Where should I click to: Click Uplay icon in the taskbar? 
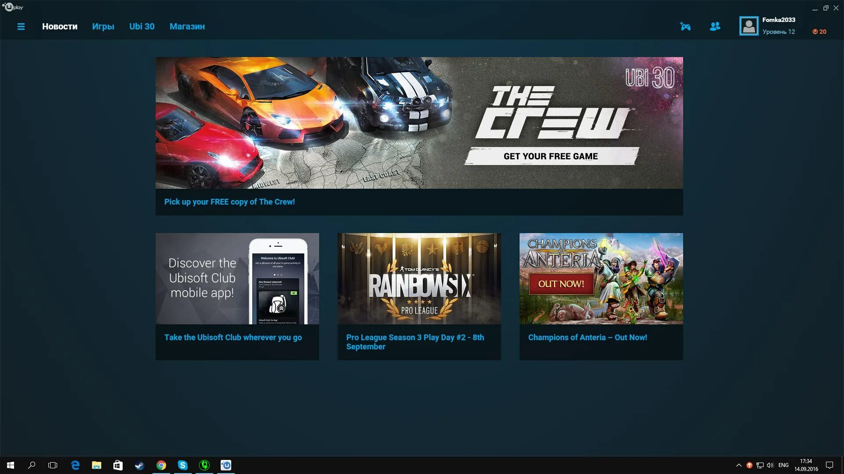click(226, 465)
